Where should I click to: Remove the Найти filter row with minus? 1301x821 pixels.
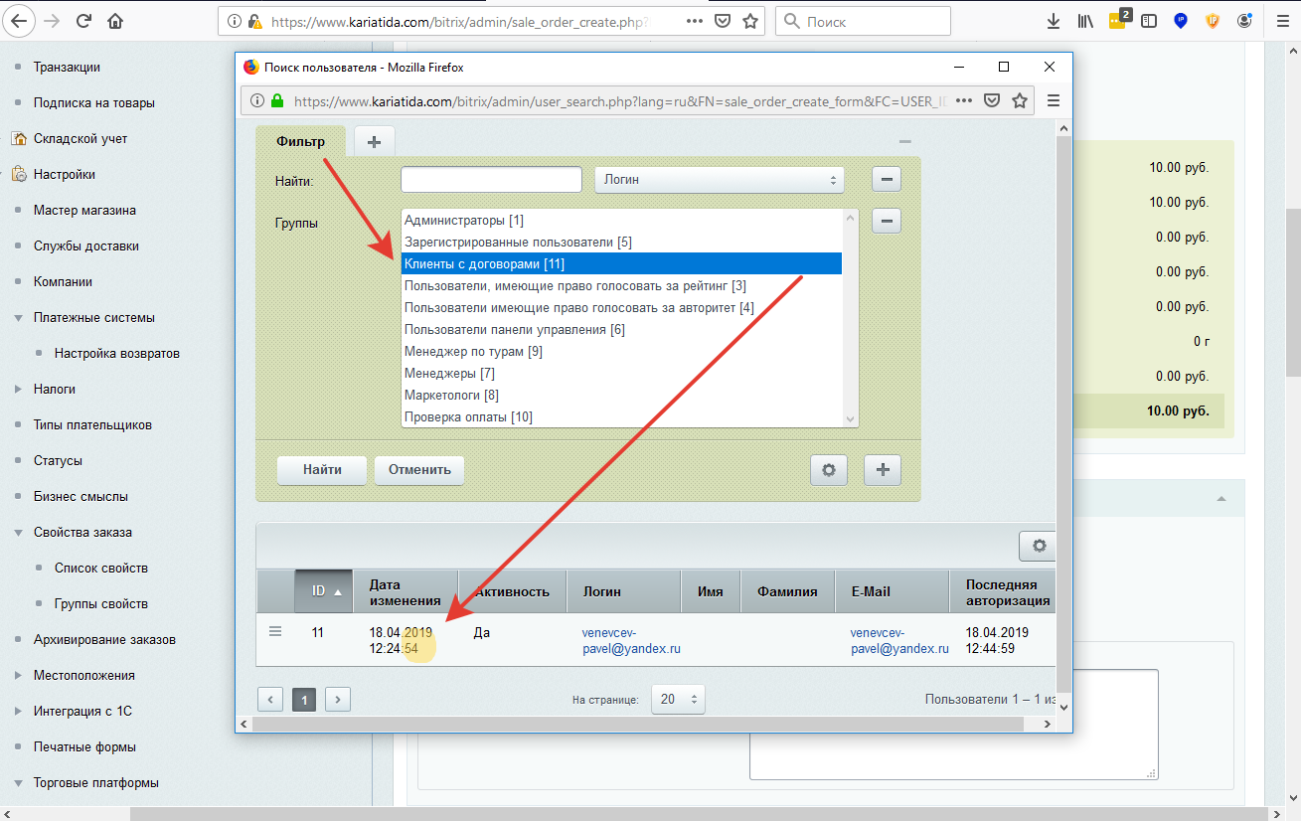point(886,179)
